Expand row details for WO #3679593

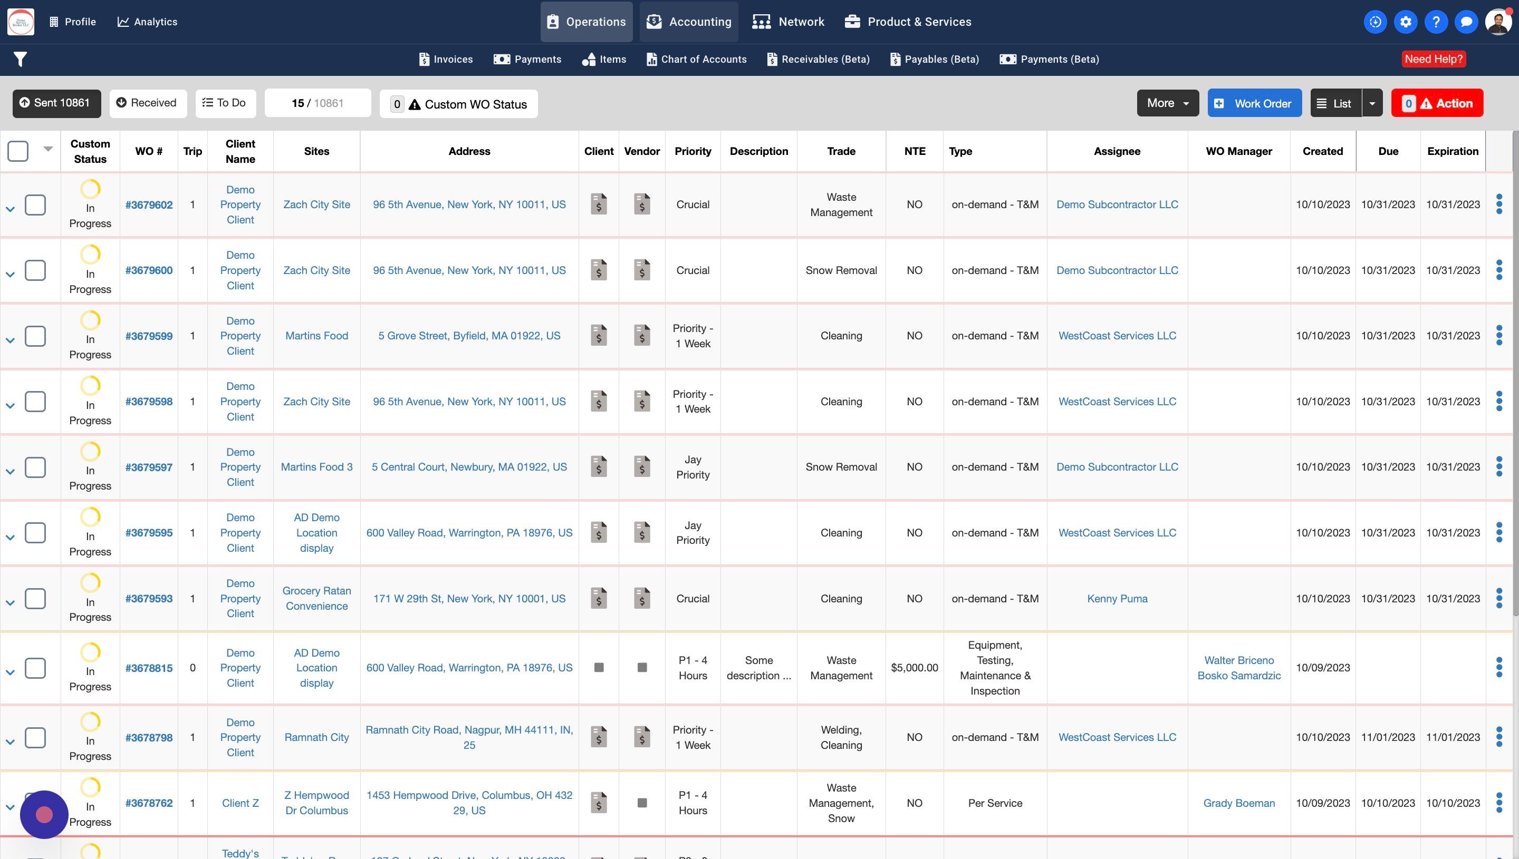[x=10, y=603]
